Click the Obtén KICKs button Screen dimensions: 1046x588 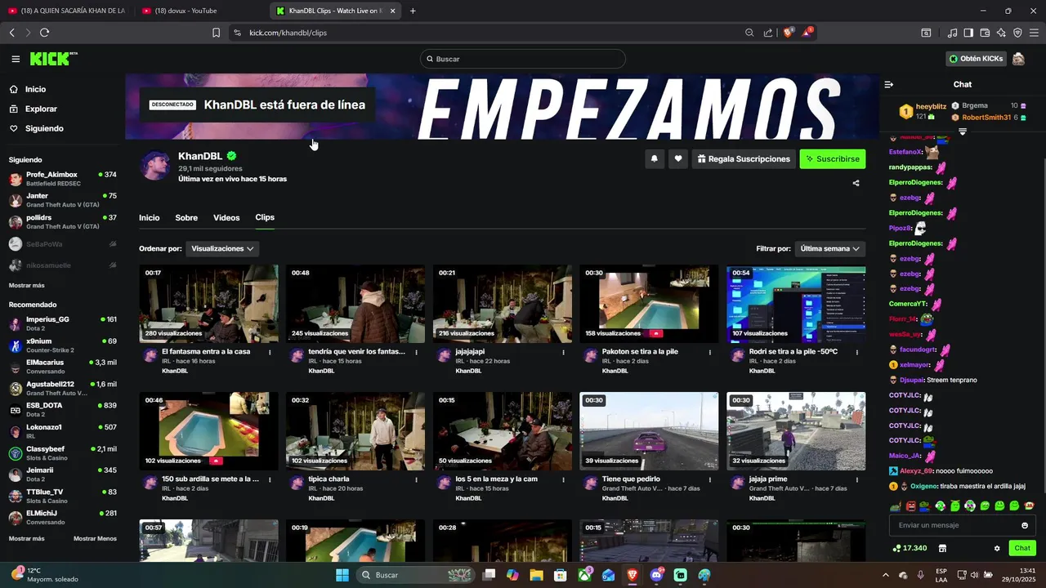pos(976,59)
